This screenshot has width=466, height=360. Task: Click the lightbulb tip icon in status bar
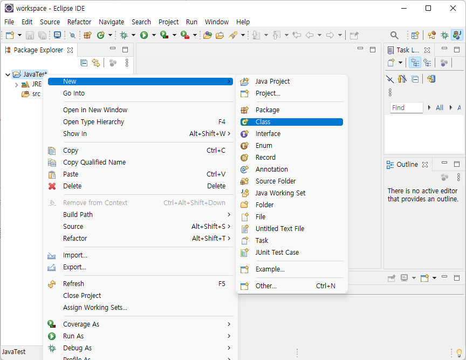tap(459, 353)
